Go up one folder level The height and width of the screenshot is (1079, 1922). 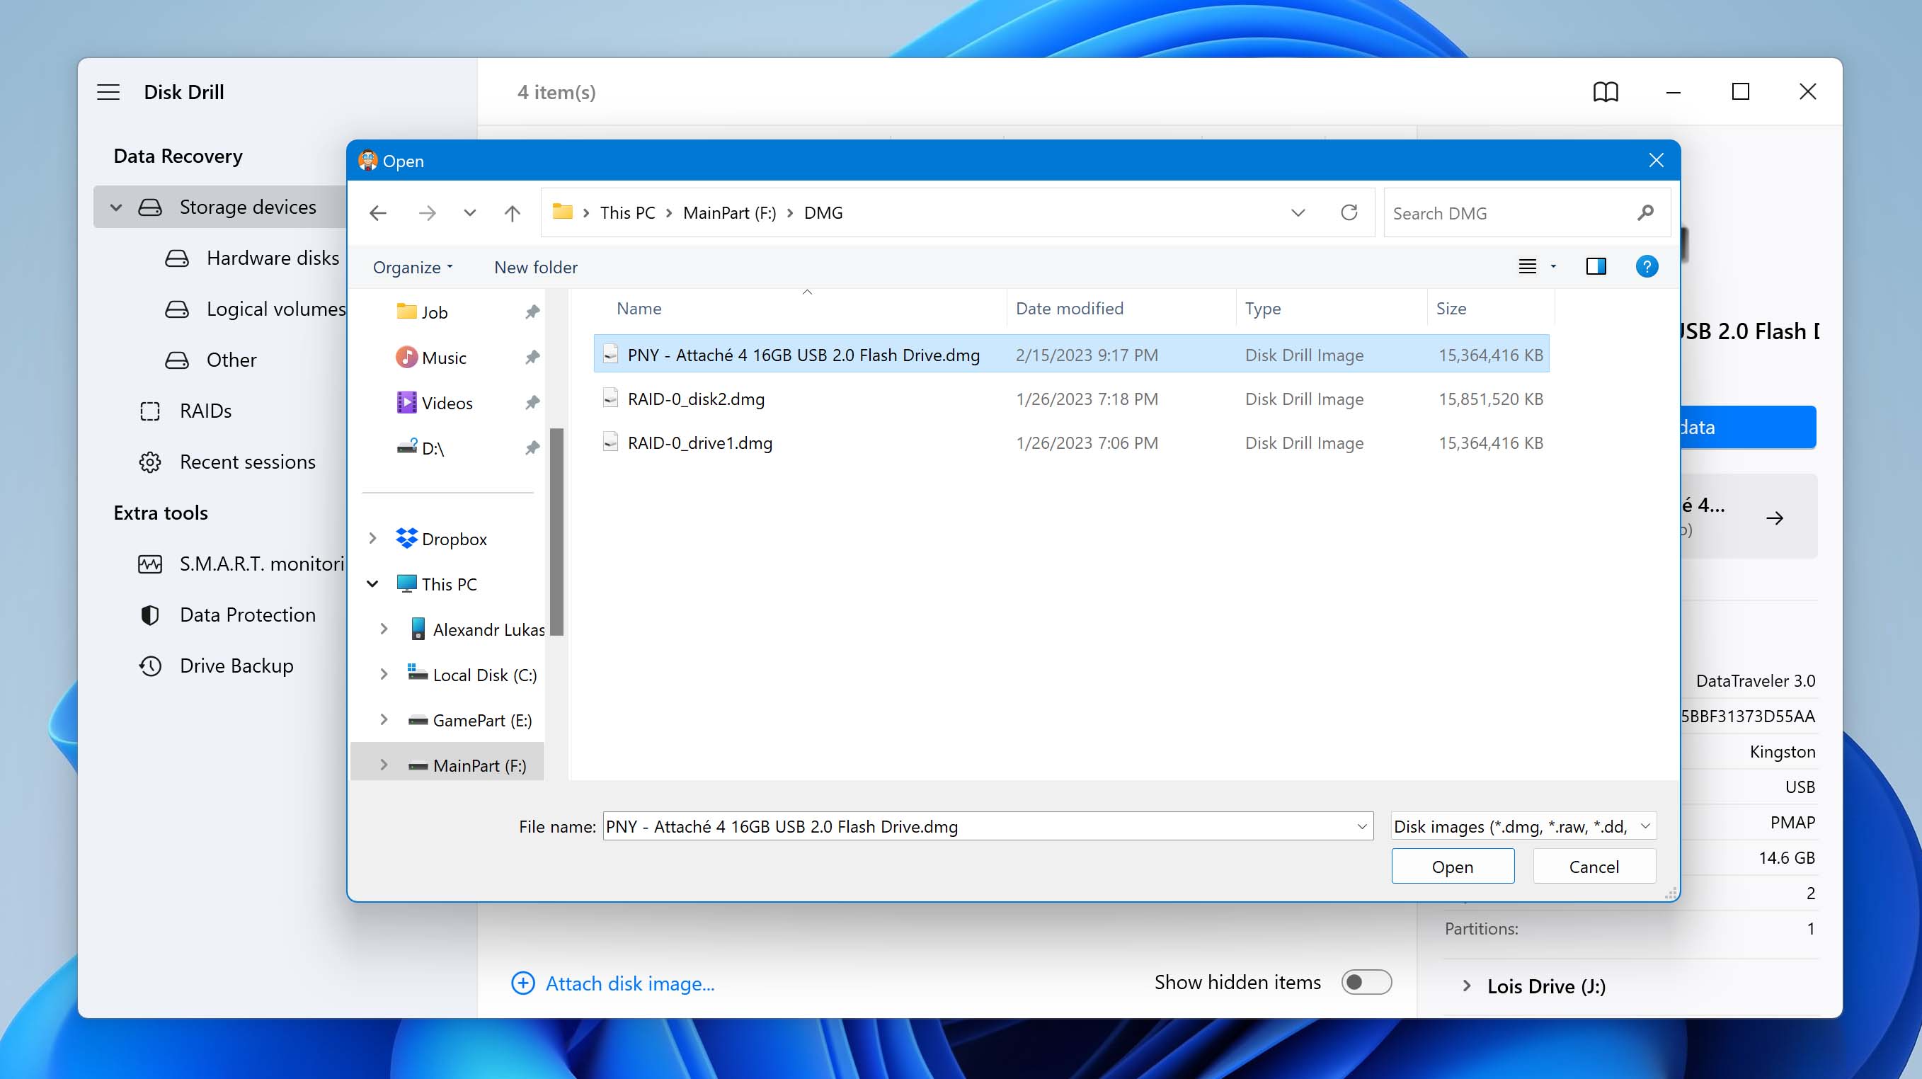(x=512, y=213)
